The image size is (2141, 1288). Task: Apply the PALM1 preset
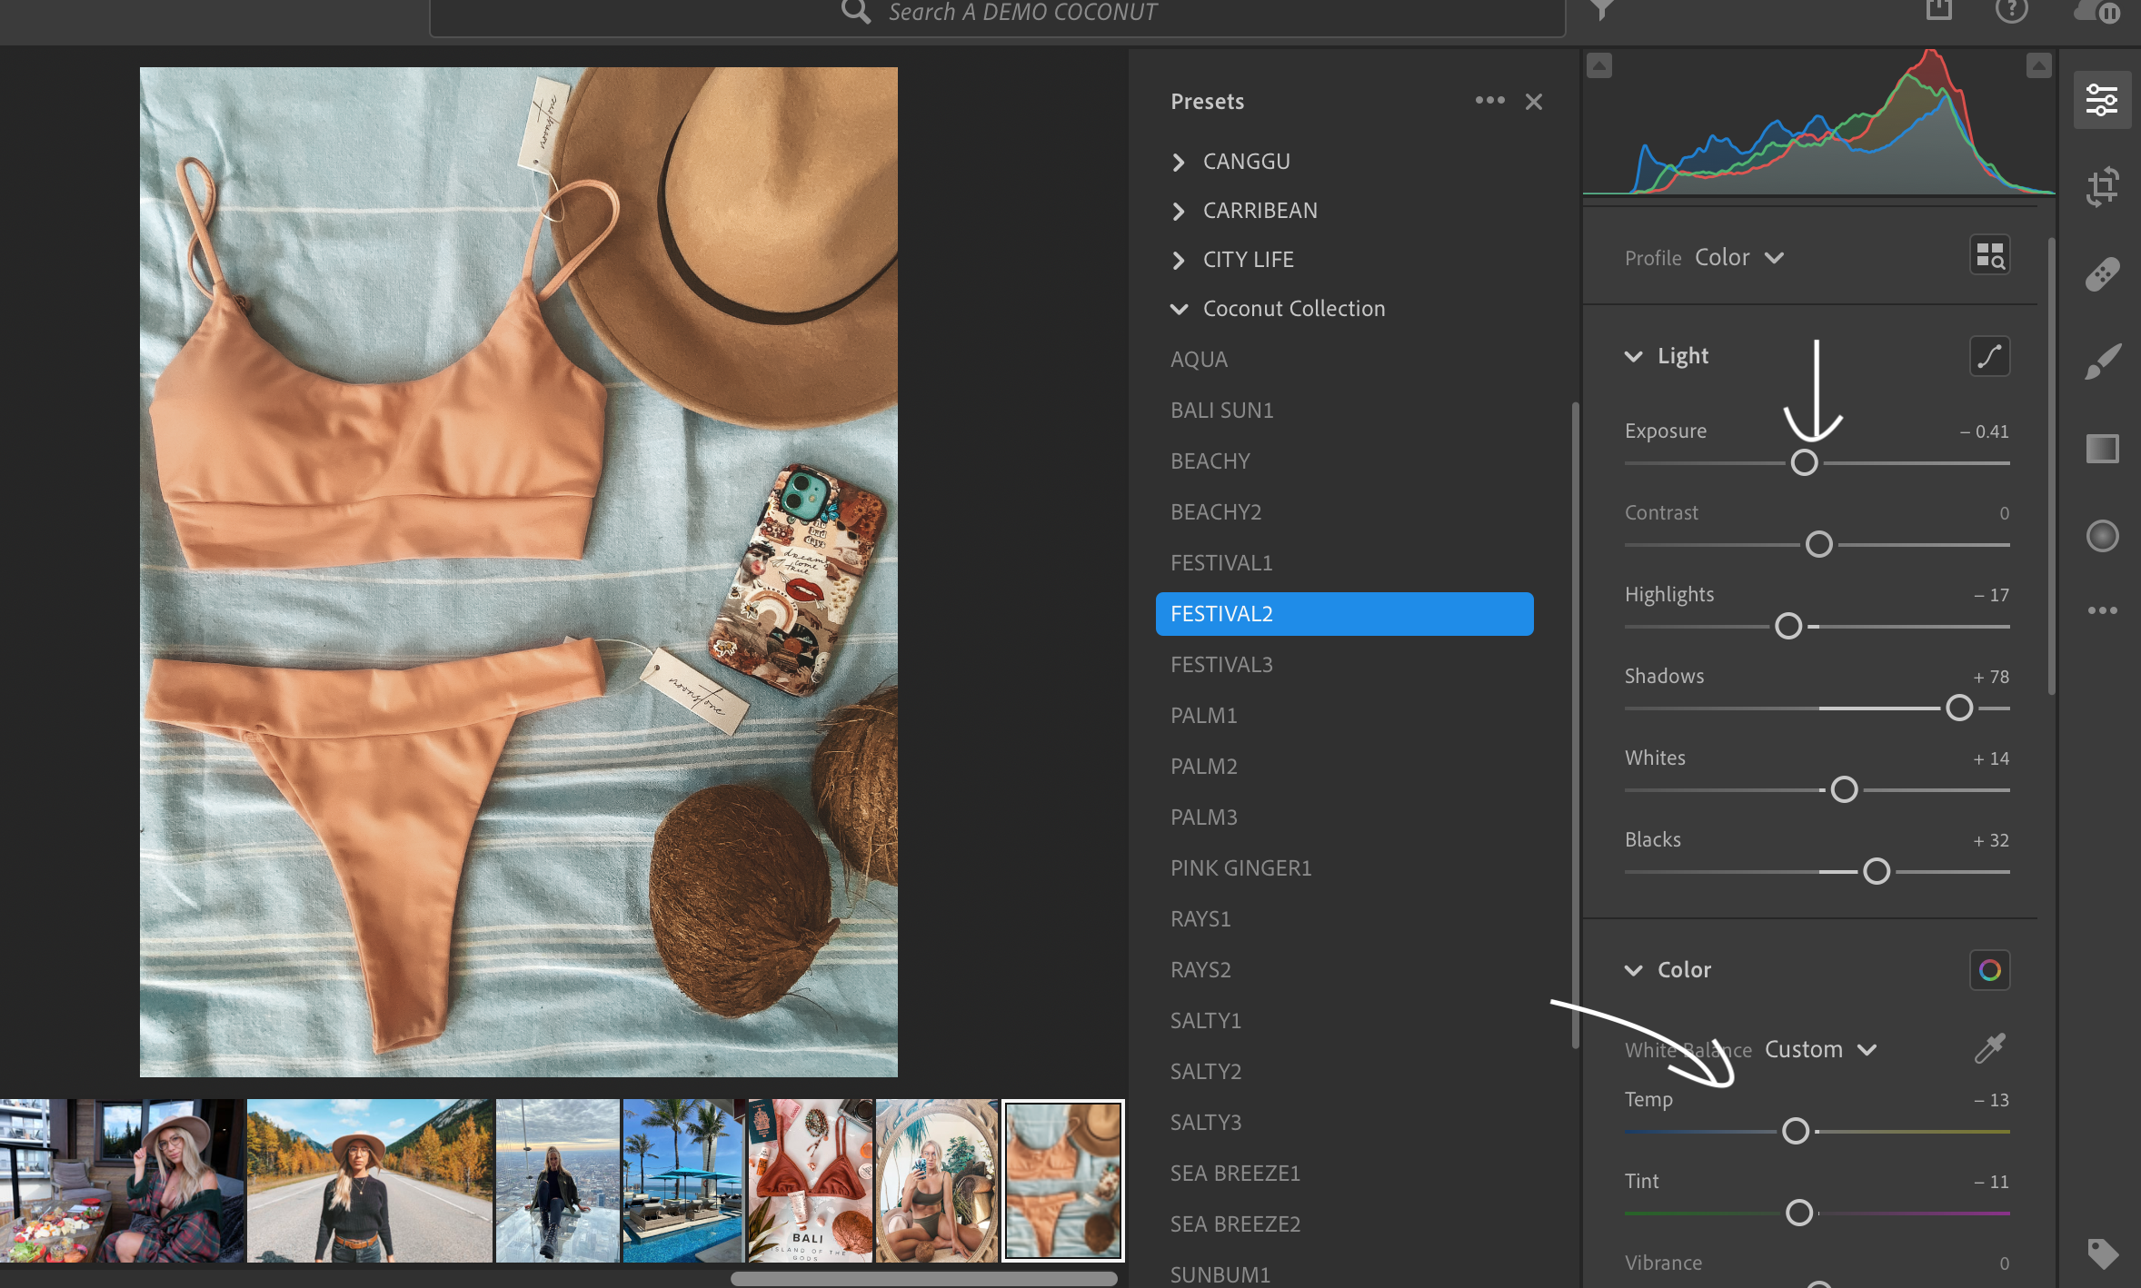[1203, 716]
